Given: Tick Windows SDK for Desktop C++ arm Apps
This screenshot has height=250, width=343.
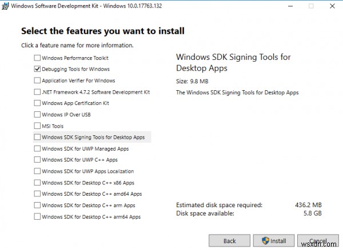Looking at the screenshot, I should tap(38, 205).
